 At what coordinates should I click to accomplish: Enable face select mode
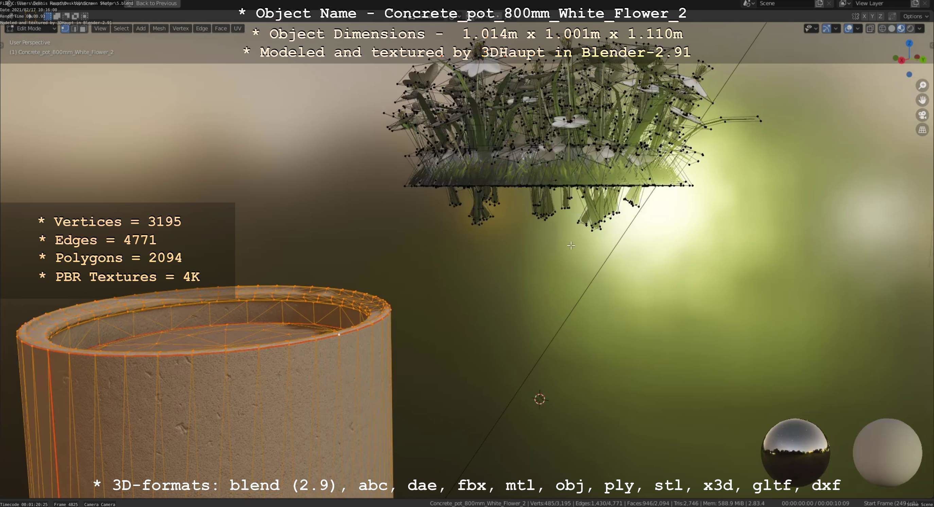[83, 29]
